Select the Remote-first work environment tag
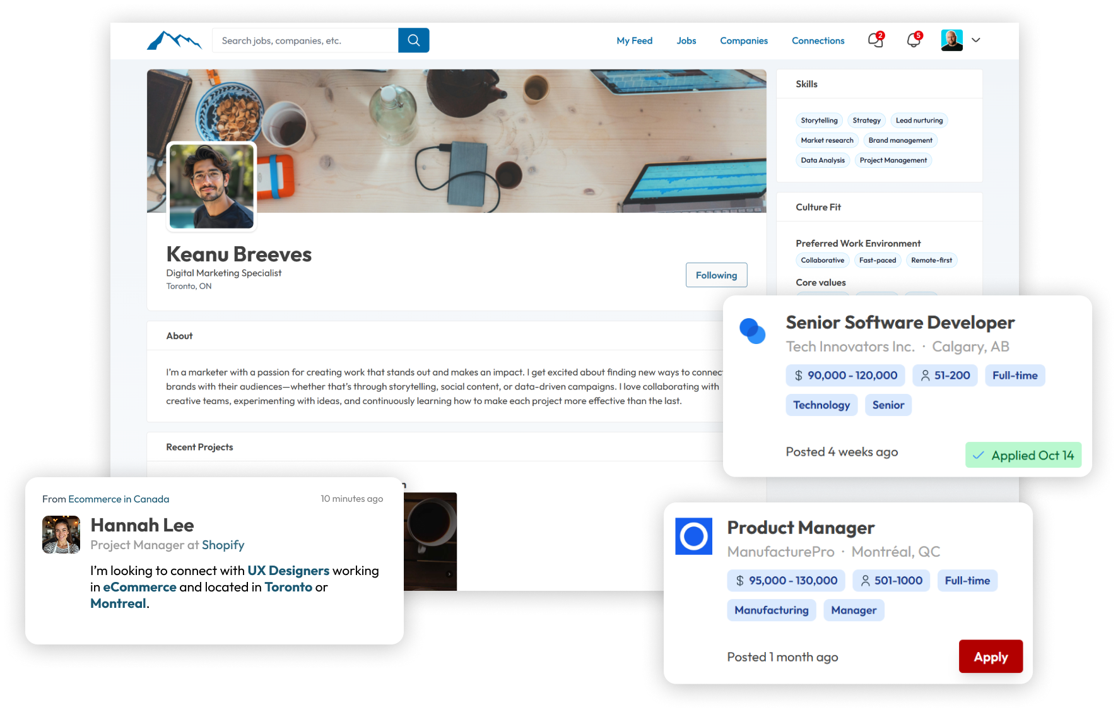Image resolution: width=1118 pixels, height=712 pixels. 931,259
